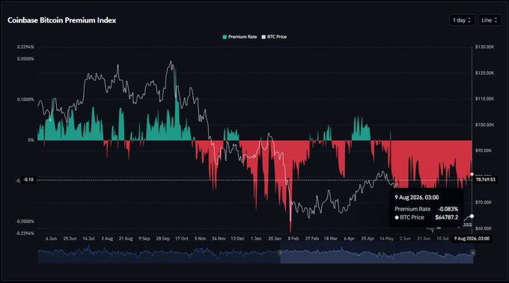Click the 25 Jun date label

[x=70, y=239]
